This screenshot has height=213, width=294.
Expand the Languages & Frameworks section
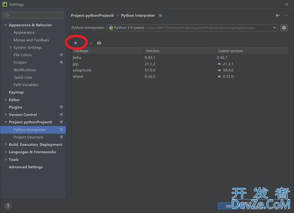click(x=6, y=152)
